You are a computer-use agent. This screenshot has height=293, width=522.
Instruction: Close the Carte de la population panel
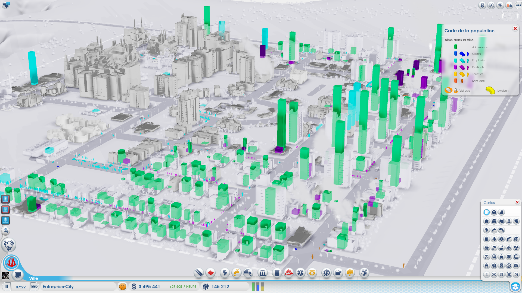(515, 28)
